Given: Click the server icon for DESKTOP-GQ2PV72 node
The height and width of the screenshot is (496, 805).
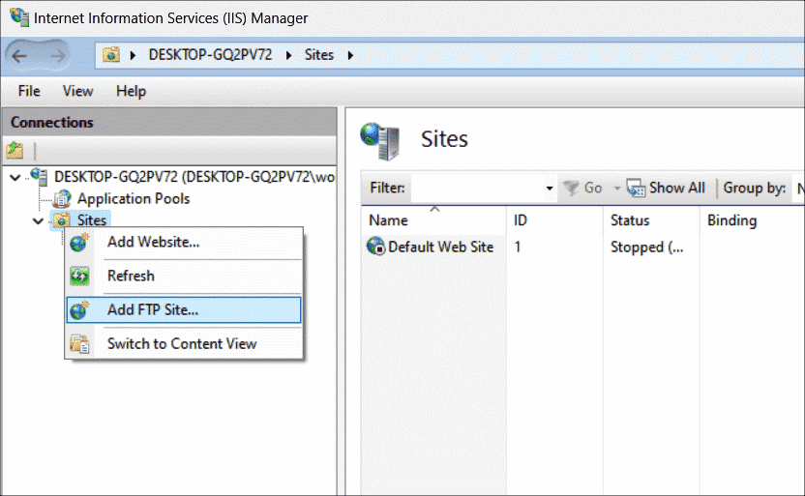Looking at the screenshot, I should tap(40, 176).
